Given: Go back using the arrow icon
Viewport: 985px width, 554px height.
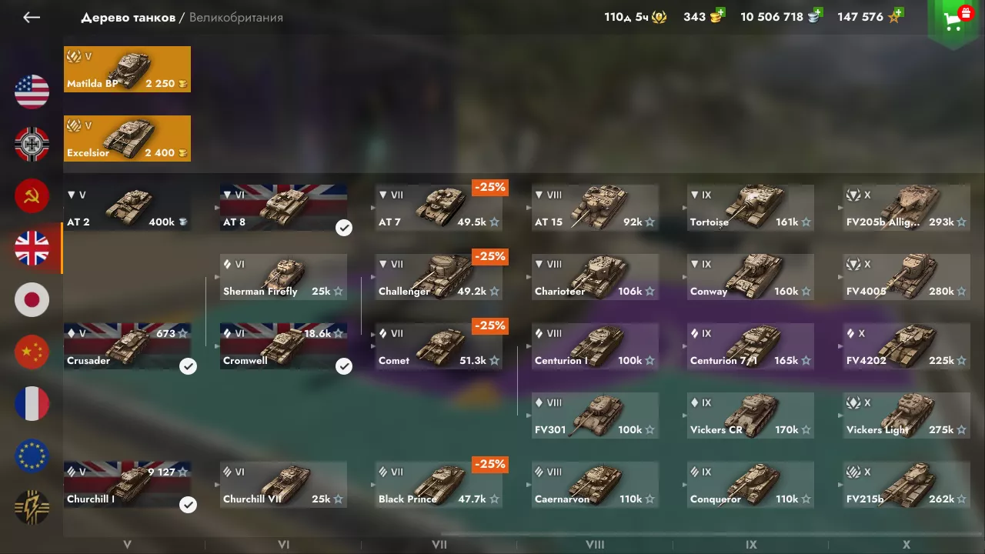Looking at the screenshot, I should point(32,17).
